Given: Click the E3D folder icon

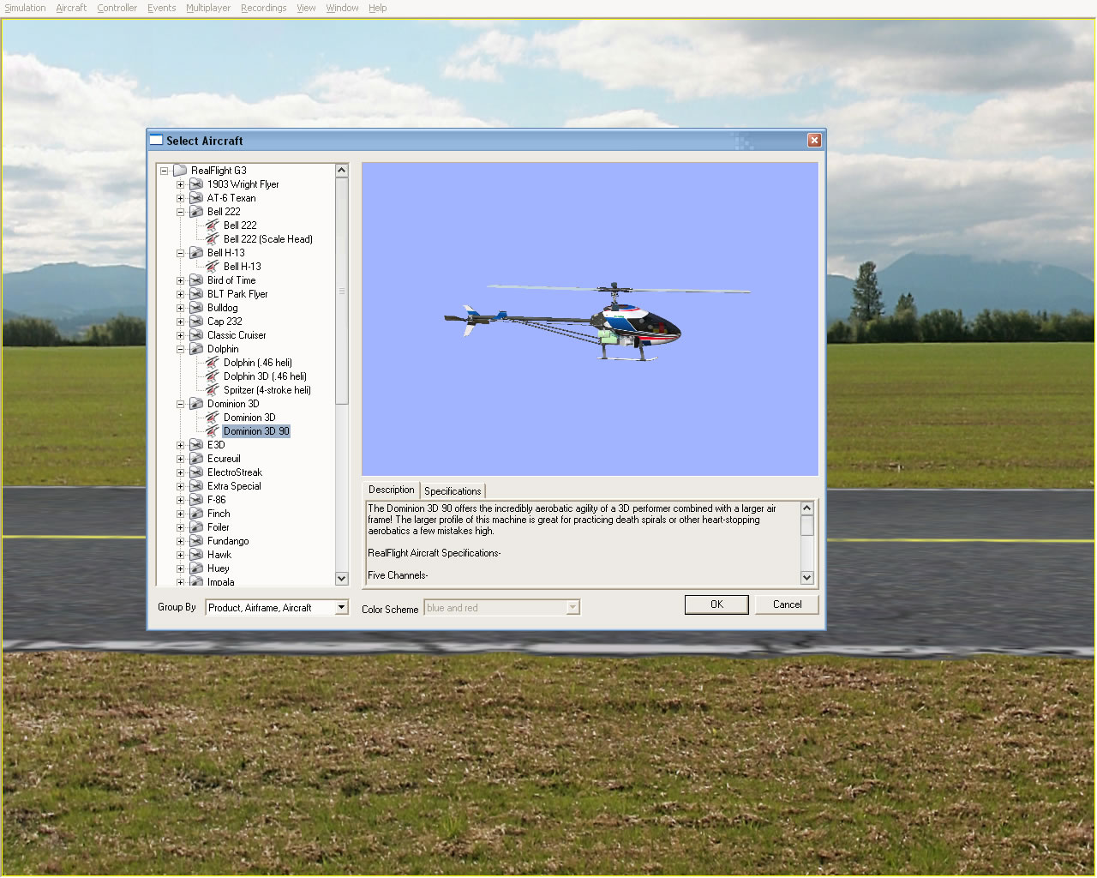Looking at the screenshot, I should coord(196,445).
